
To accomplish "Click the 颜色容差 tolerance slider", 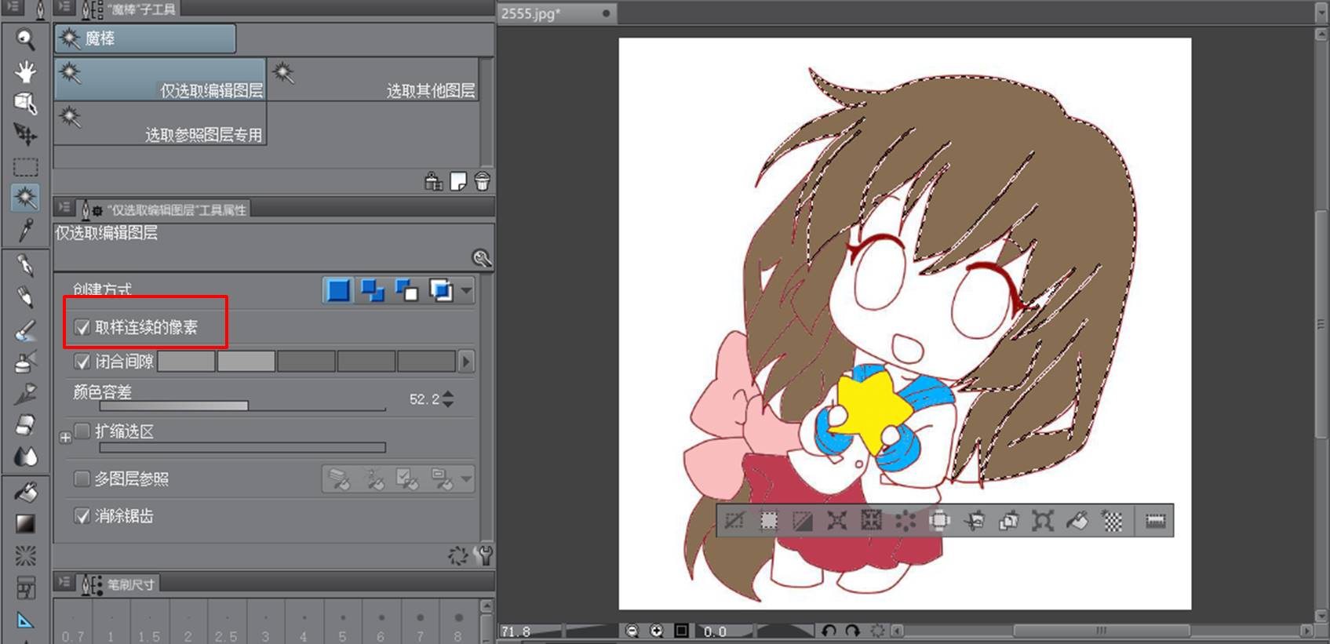I will pos(242,406).
